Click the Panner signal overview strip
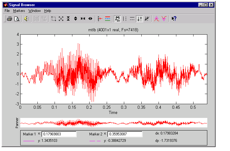 tap(113, 123)
